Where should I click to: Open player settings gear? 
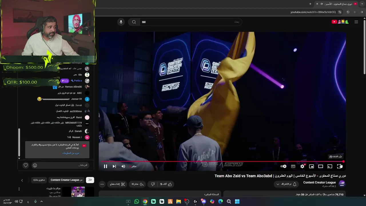tap(302, 166)
